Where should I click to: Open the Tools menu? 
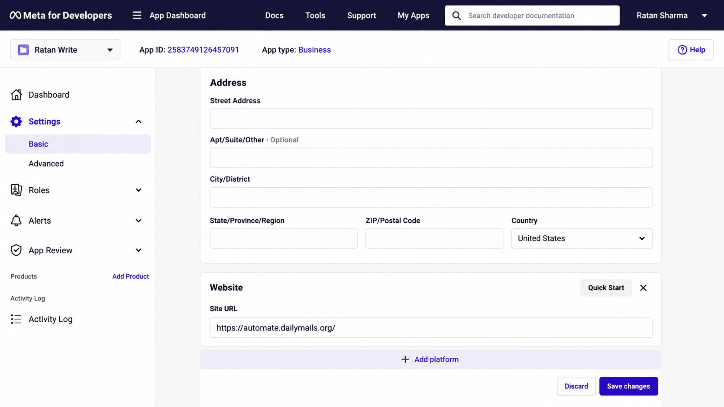(315, 16)
